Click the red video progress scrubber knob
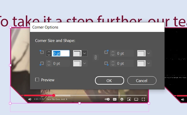This screenshot has width=187, height=115. 54,95
